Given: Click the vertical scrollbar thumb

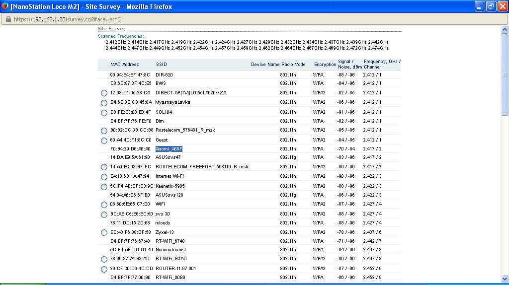Looking at the screenshot, I should 505,74.
